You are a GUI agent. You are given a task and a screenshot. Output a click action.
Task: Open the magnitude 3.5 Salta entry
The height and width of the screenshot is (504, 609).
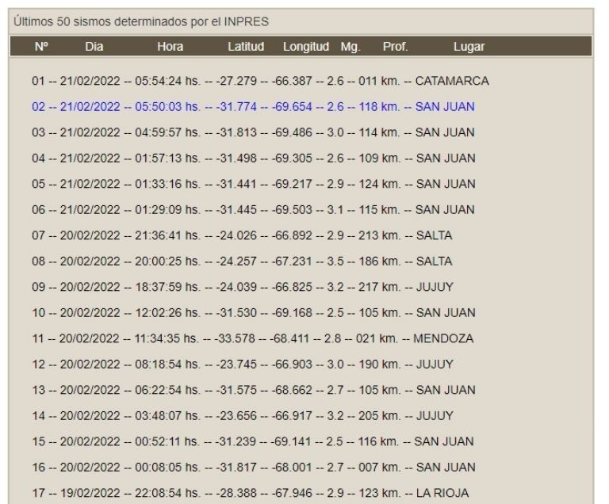[242, 262]
